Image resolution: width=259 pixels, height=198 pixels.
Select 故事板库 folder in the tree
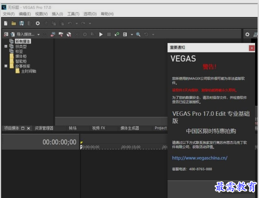point(23,66)
